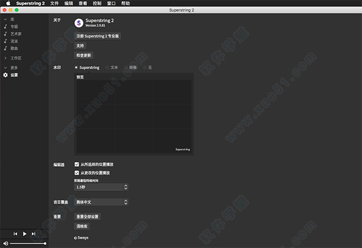Click the 重置全部设置 button
Viewport: 362px width, 248px height.
pos(87,217)
